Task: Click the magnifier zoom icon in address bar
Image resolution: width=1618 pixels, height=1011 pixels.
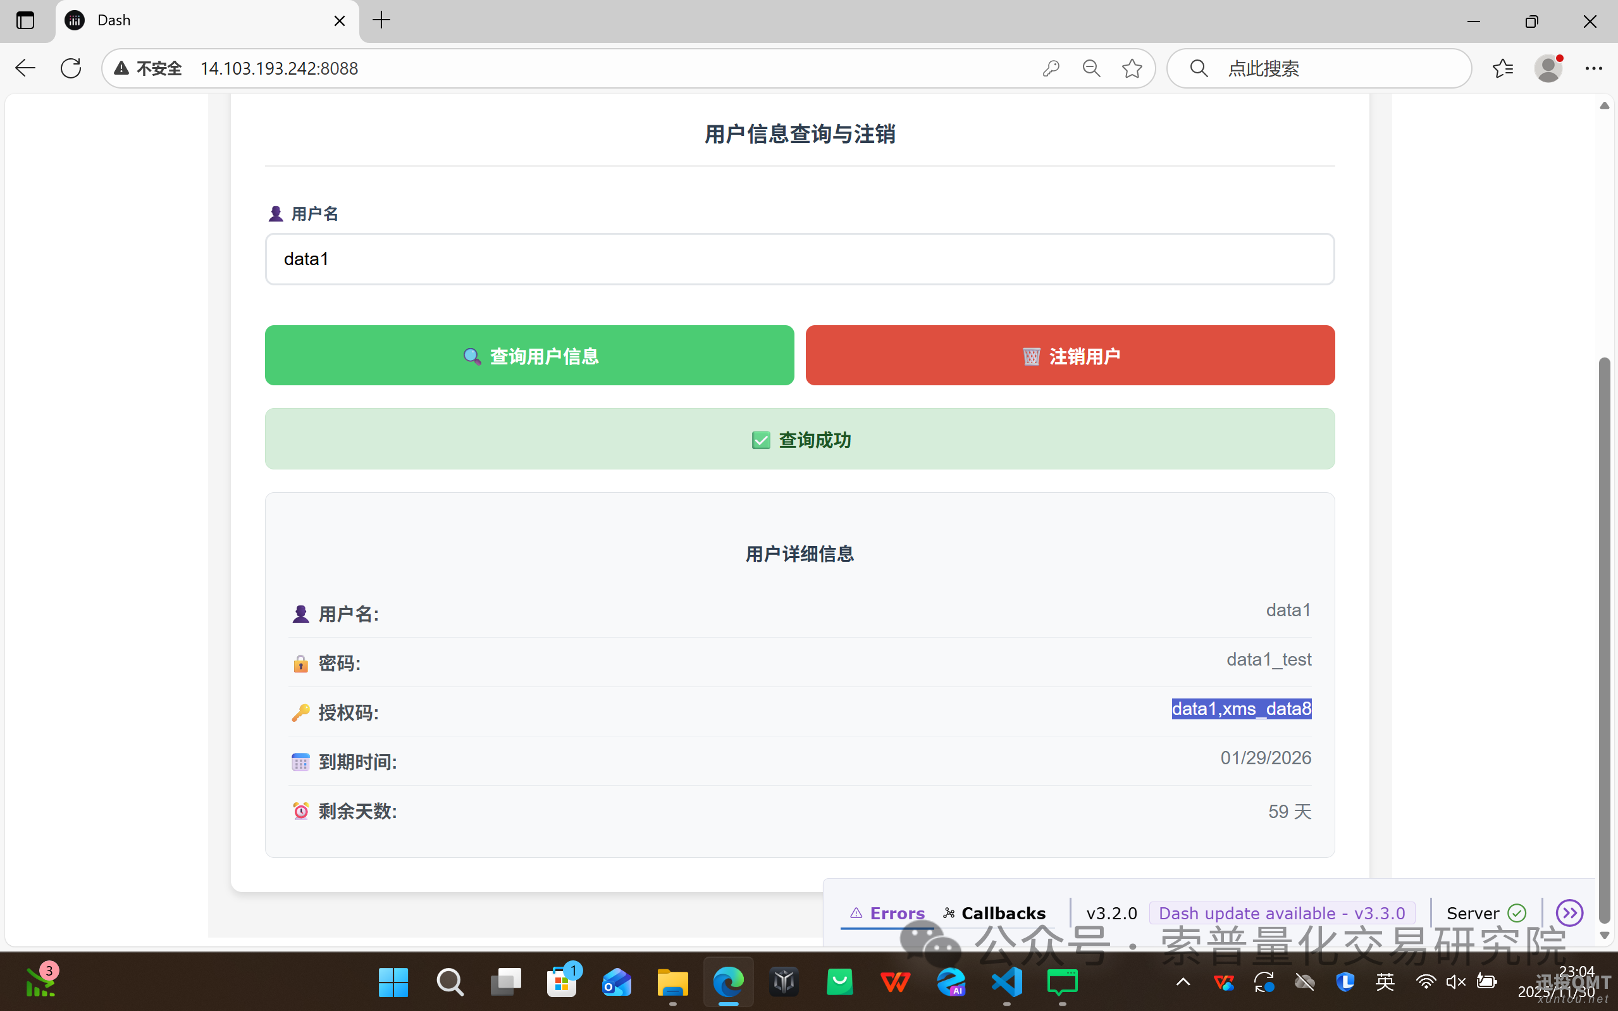Action: pos(1090,68)
